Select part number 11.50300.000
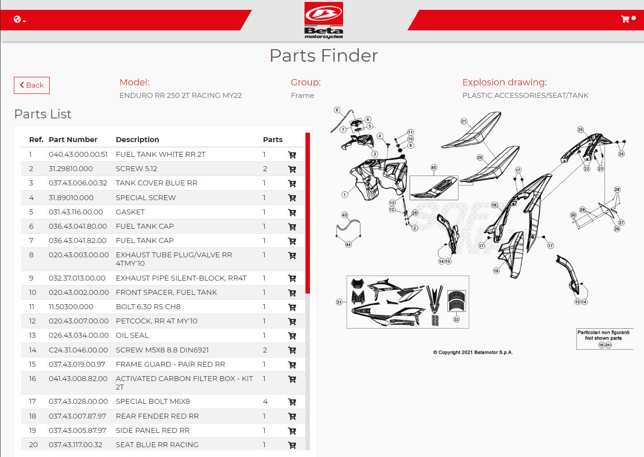 pos(71,307)
